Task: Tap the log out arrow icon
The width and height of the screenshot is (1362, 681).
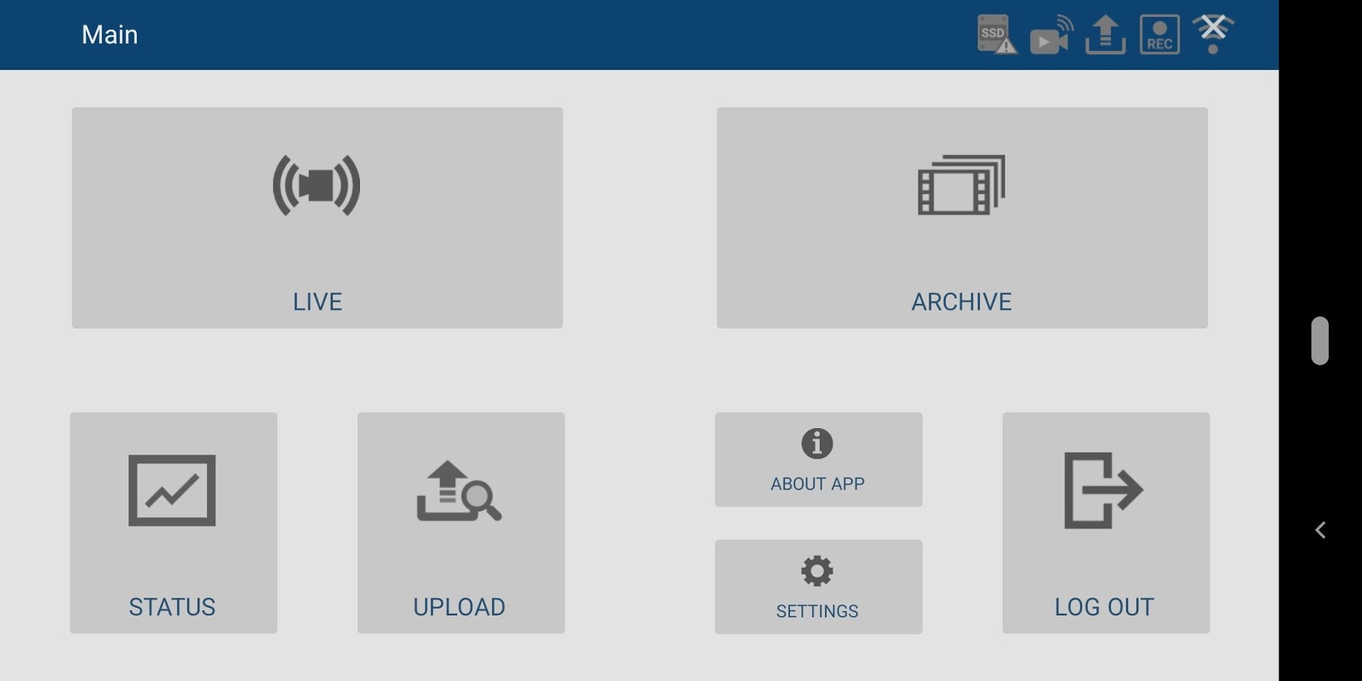Action: [1103, 490]
